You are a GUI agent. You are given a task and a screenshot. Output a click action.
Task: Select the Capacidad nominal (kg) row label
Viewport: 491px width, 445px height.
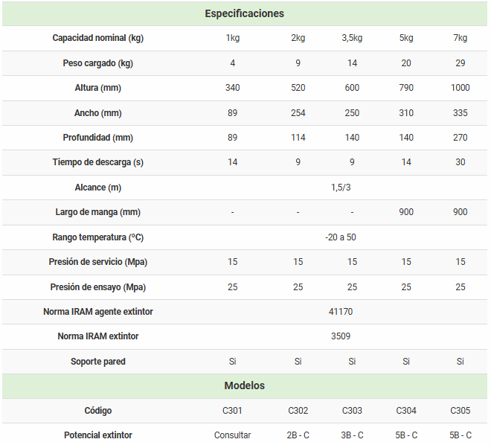pos(97,38)
